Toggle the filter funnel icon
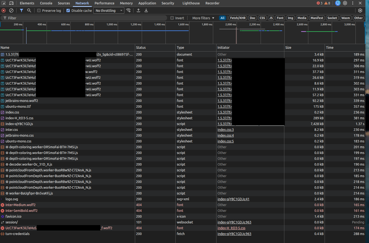Image resolution: width=369 pixels, height=243 pixels. (22, 10)
